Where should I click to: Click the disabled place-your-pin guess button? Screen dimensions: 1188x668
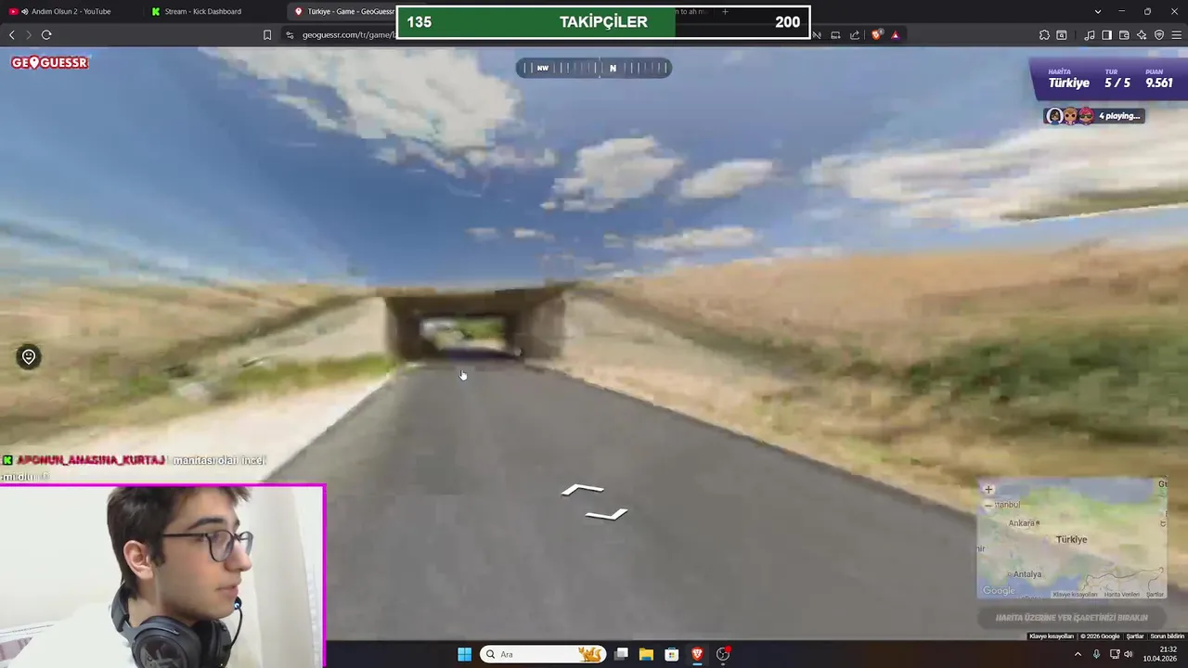(x=1072, y=618)
